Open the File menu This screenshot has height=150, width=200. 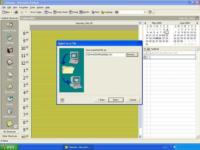pos(4,7)
